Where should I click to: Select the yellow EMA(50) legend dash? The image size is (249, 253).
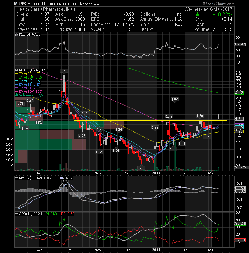click(17, 74)
